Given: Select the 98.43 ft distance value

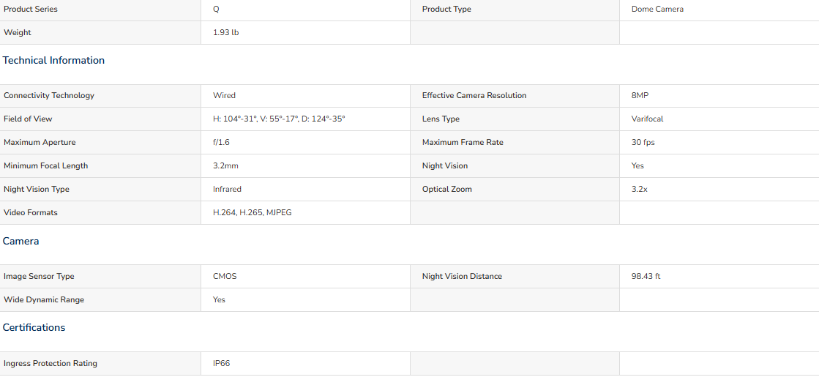Looking at the screenshot, I should coord(646,276).
